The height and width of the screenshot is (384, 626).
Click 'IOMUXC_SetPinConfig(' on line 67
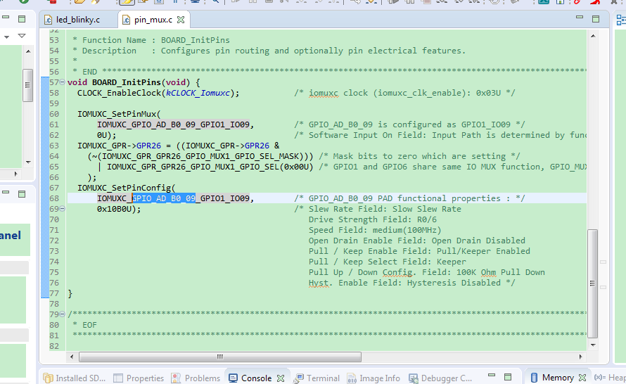pyautogui.click(x=126, y=188)
